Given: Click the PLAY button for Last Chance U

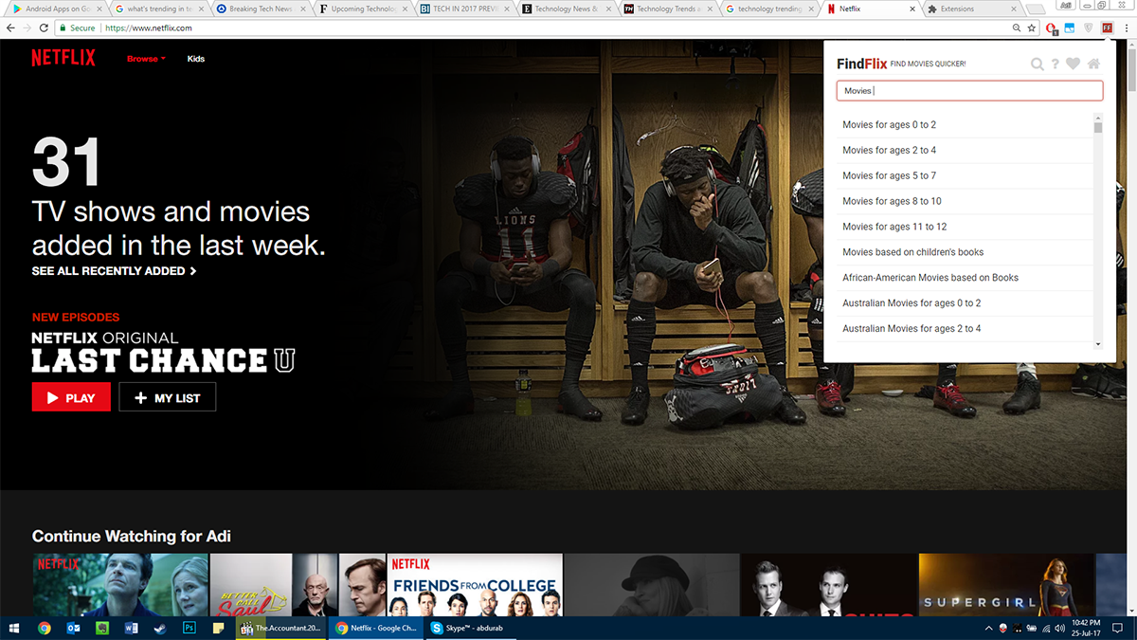Looking at the screenshot, I should (x=70, y=396).
